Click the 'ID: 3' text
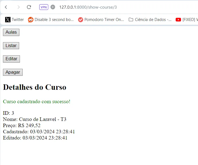 pos(8,113)
